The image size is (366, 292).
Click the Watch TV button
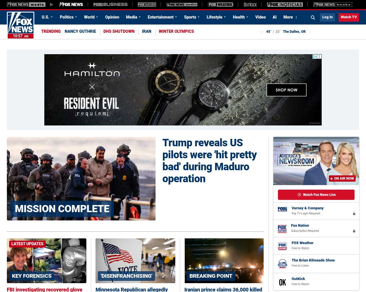click(x=349, y=17)
